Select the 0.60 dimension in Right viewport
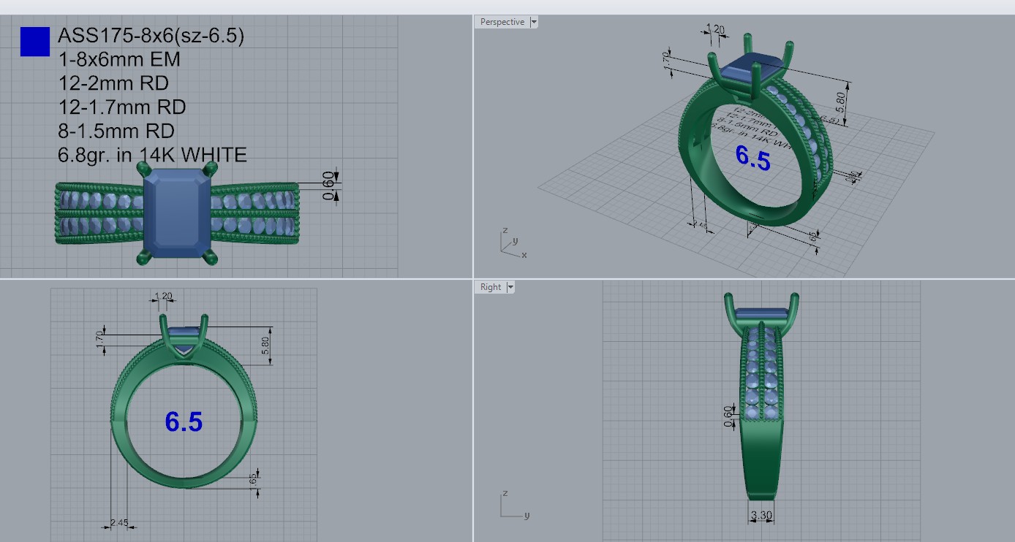The height and width of the screenshot is (542, 1015). [728, 416]
